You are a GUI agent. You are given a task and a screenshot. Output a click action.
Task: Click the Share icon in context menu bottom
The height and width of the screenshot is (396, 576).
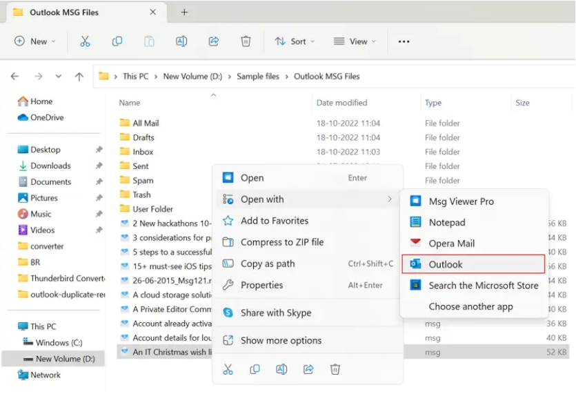(308, 369)
